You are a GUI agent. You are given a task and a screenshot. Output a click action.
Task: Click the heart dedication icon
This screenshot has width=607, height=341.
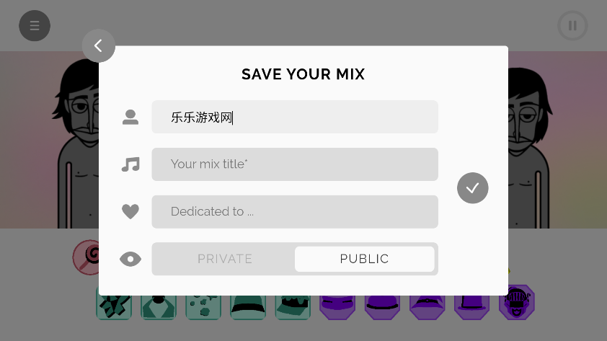click(x=130, y=212)
